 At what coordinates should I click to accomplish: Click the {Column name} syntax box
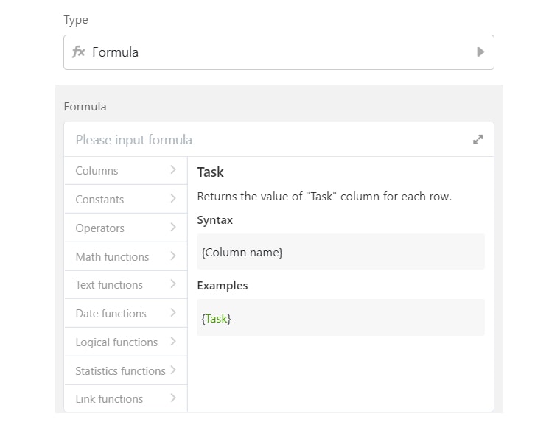tap(340, 253)
